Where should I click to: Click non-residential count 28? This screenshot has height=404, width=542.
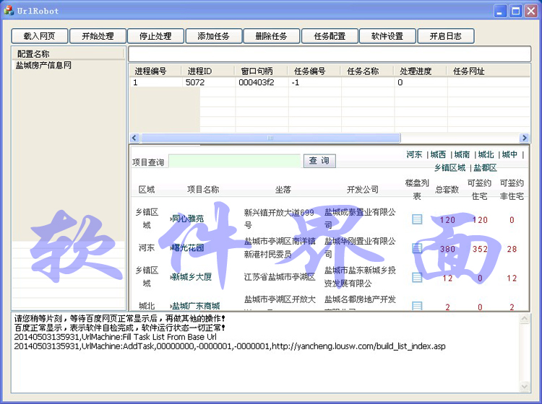[x=512, y=249]
